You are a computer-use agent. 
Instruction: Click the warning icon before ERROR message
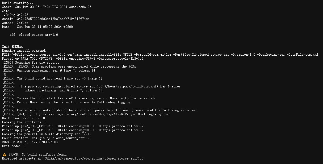pos(4,154)
